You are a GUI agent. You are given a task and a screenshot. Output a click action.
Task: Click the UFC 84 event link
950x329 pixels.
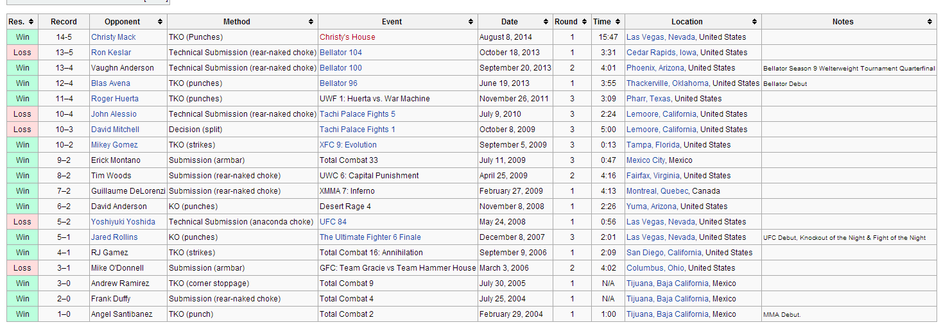(x=332, y=222)
